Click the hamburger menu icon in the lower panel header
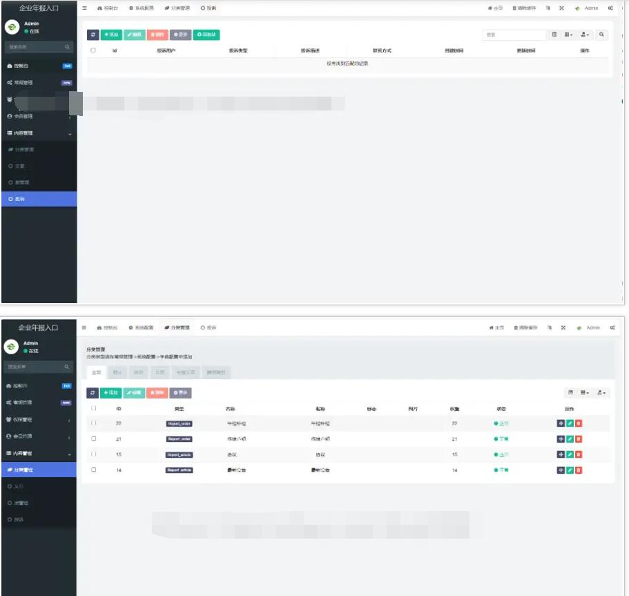629x596 pixels. (84, 327)
